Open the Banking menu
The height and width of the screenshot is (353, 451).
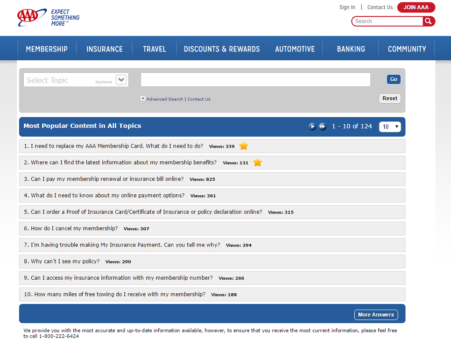[351, 49]
